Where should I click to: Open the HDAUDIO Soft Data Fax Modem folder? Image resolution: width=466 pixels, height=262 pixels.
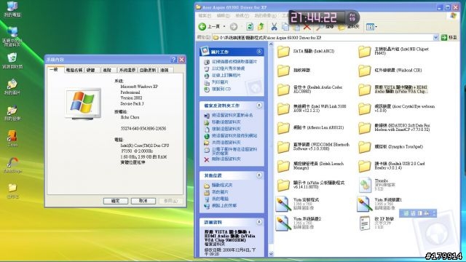tap(394, 128)
